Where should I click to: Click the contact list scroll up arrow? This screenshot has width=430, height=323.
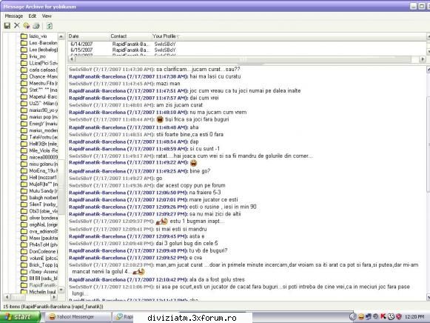61,36
